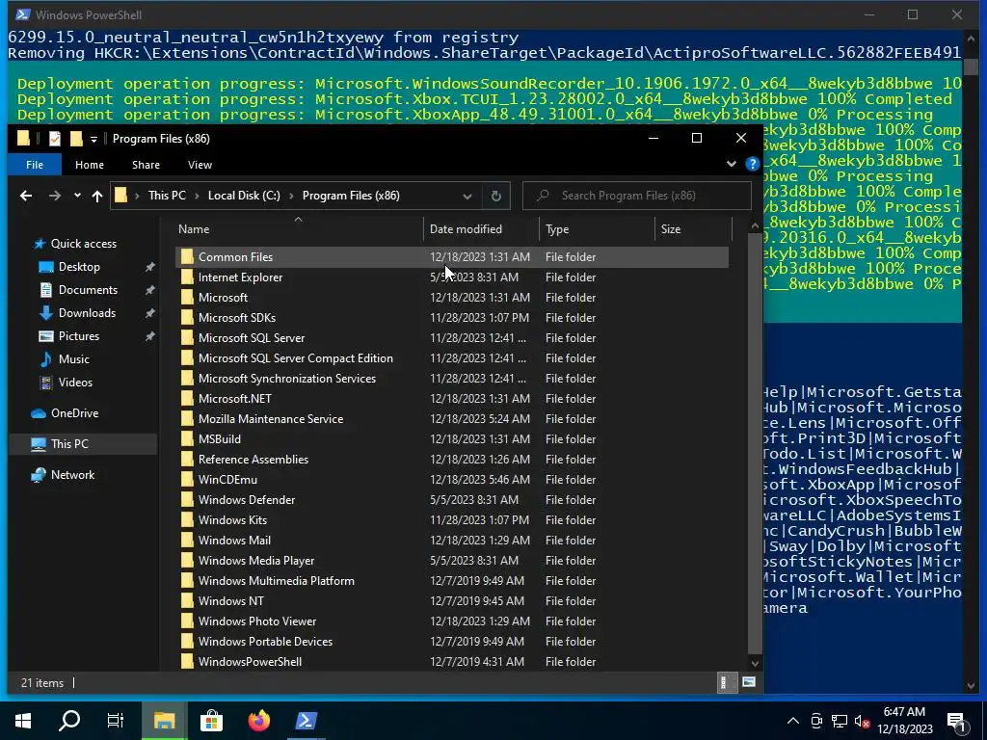
Task: Click Local Disk (C:) in address breadcrumb
Action: point(244,196)
